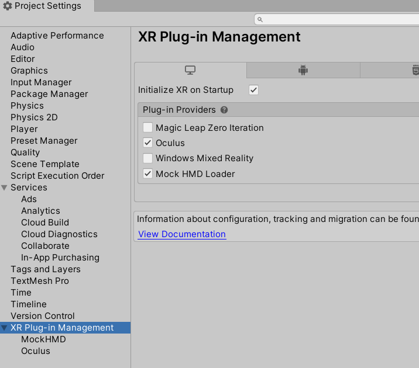Image resolution: width=419 pixels, height=368 pixels.
Task: Collapse the XR Plug-in Management section
Action: coord(4,328)
